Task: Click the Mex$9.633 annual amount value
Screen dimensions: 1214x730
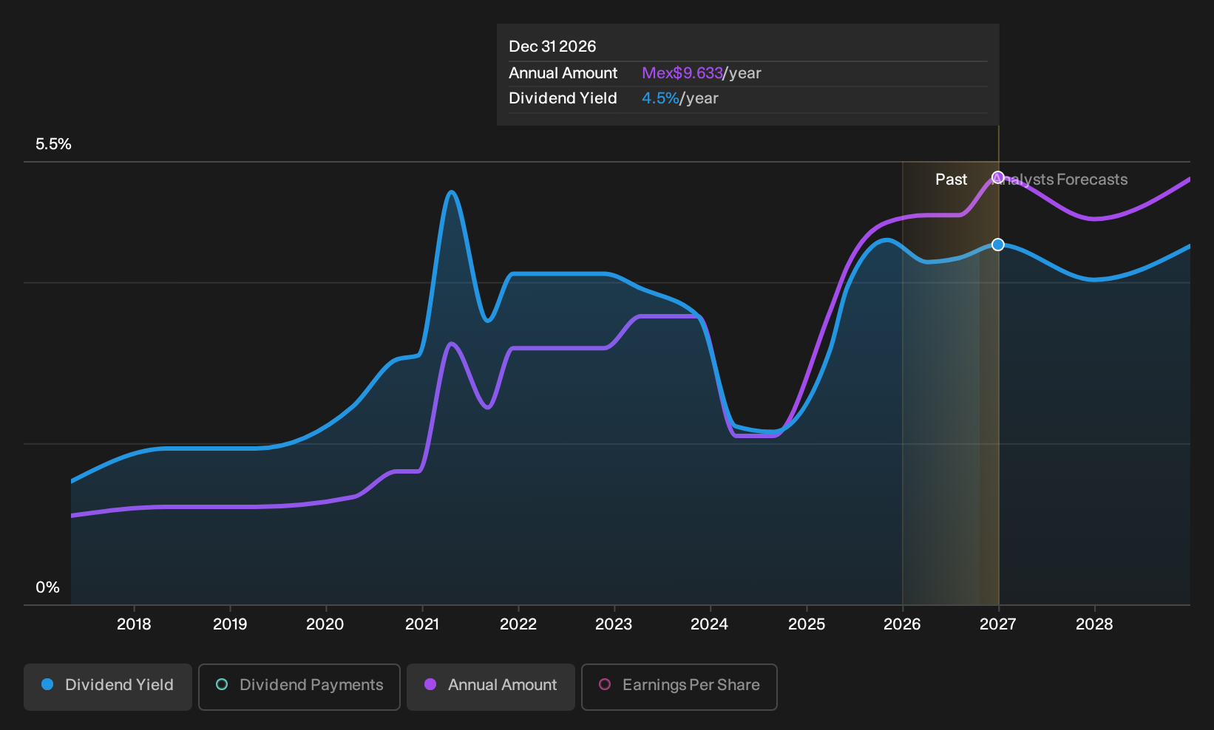Action: pyautogui.click(x=682, y=73)
